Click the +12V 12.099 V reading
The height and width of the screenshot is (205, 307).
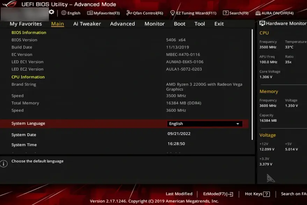pyautogui.click(x=267, y=149)
